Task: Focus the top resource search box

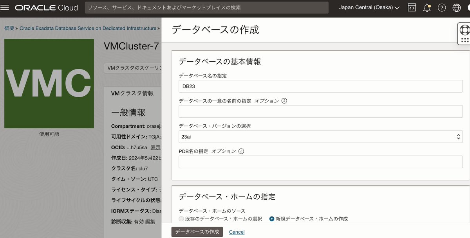Action: (207, 7)
